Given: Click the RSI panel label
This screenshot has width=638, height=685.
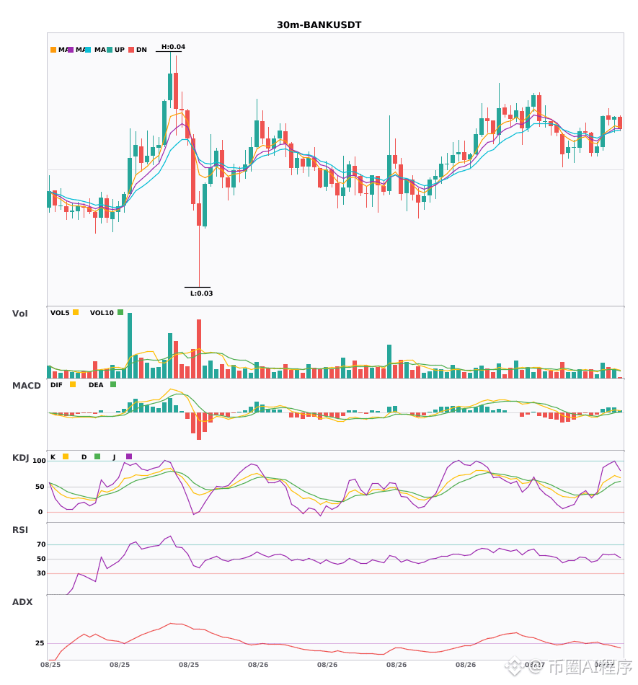Looking at the screenshot, I should tap(20, 530).
